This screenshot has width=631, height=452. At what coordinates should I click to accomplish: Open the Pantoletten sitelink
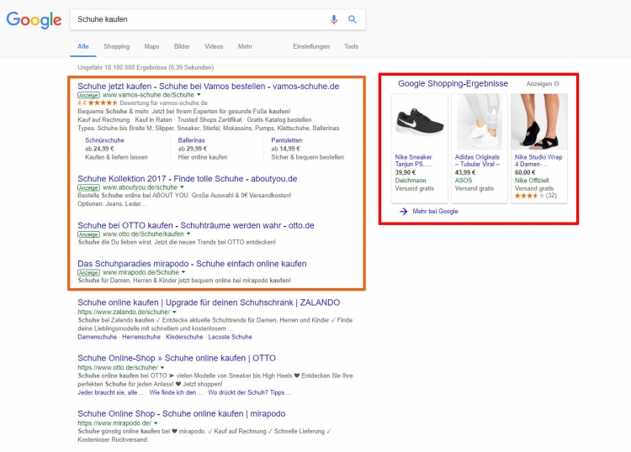pyautogui.click(x=287, y=140)
